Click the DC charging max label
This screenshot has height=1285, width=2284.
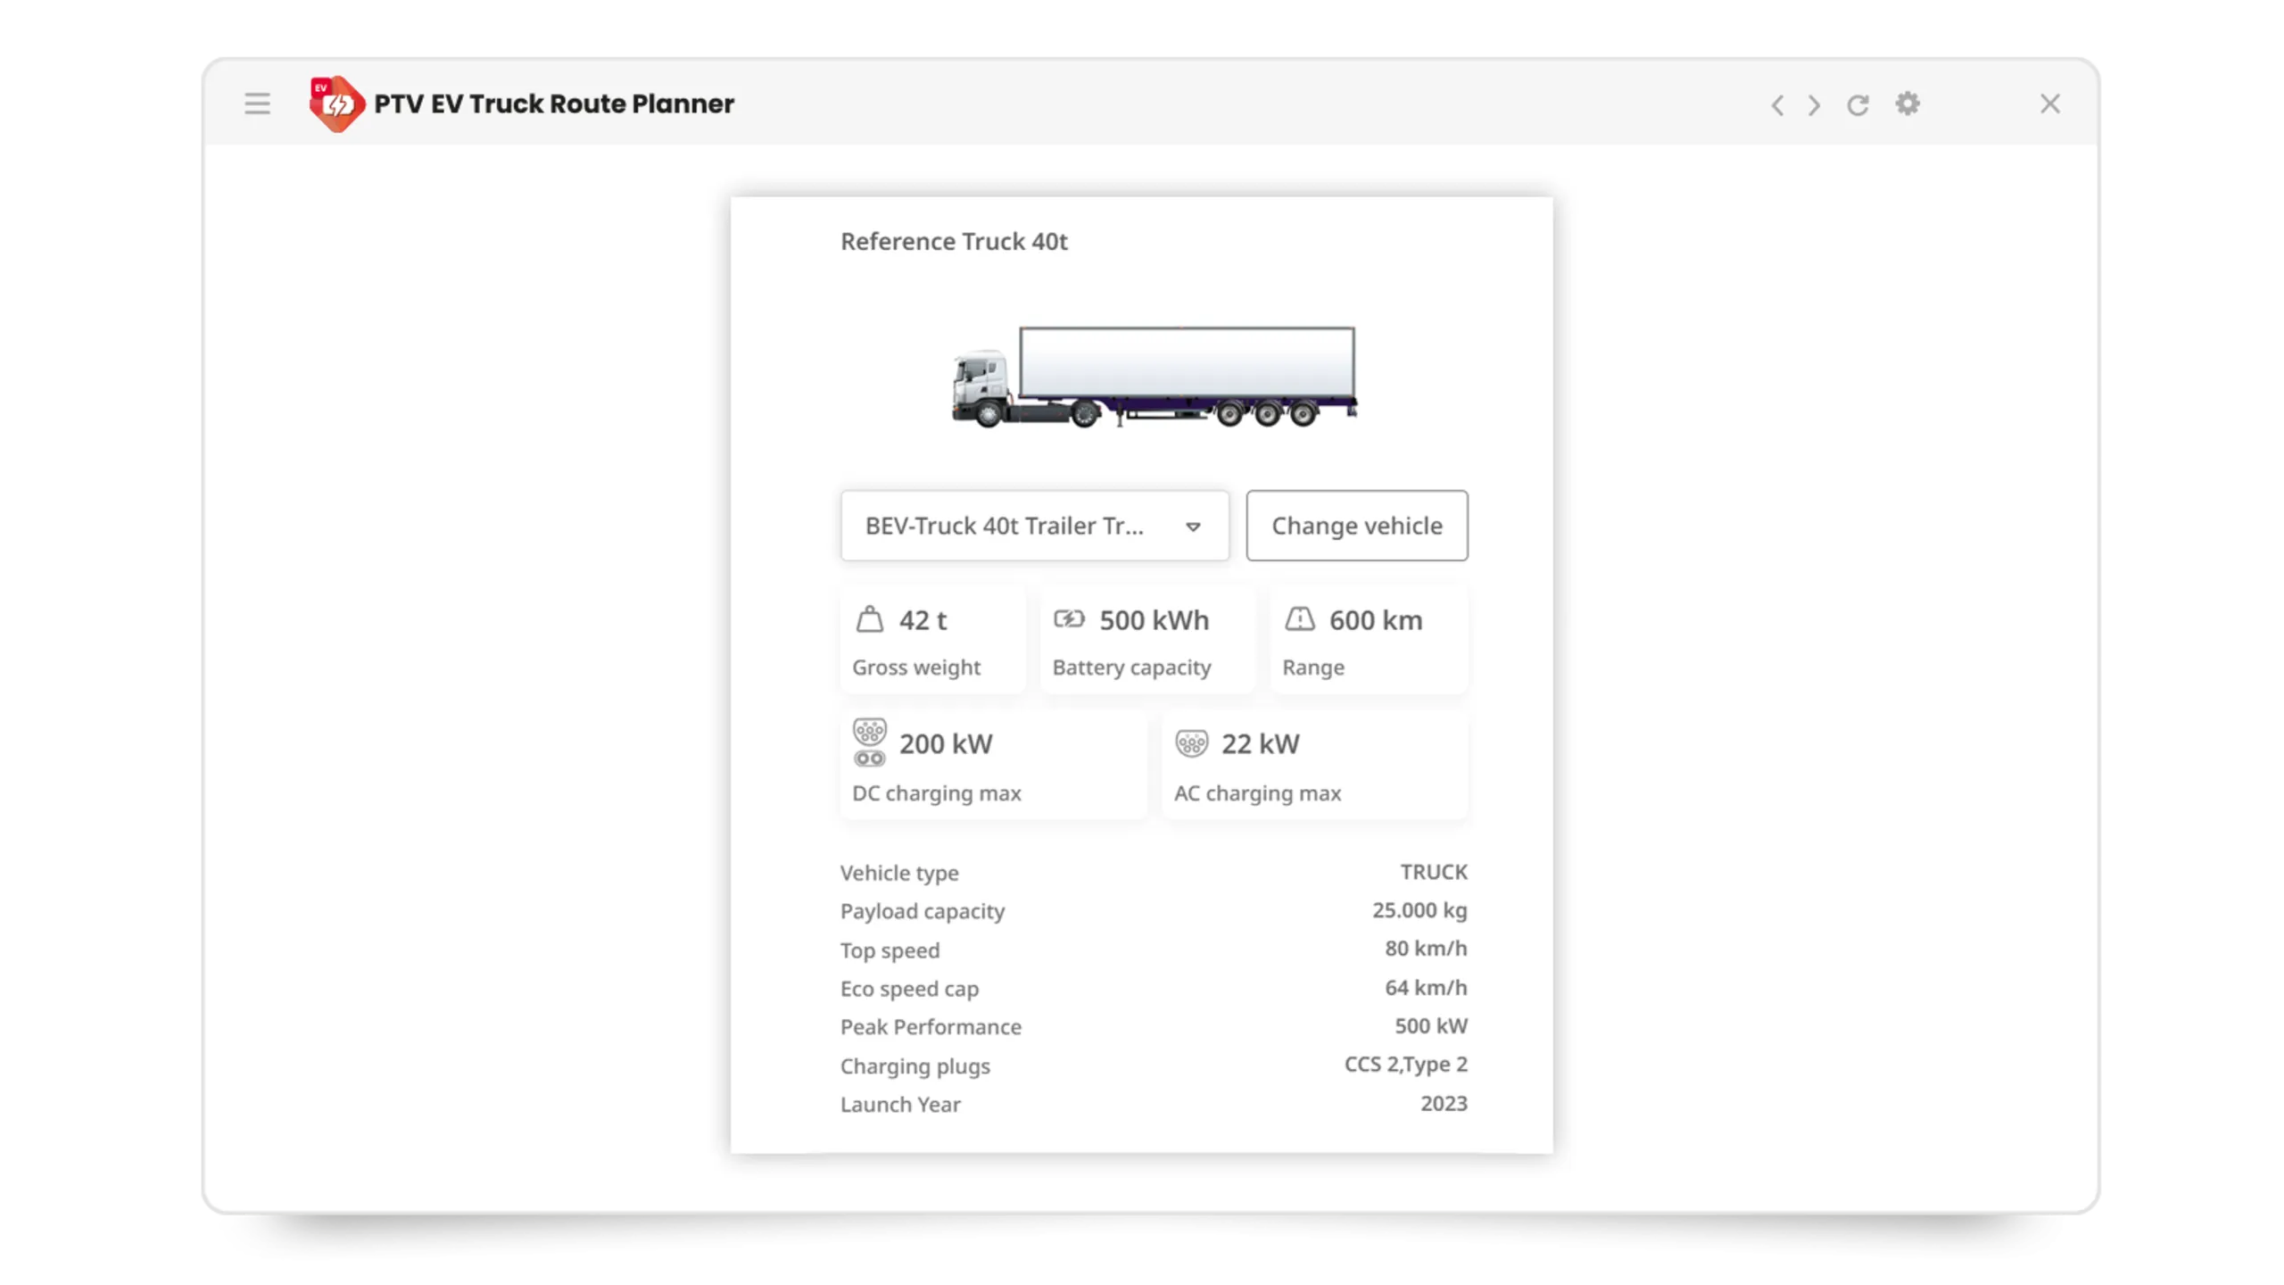pos(937,793)
